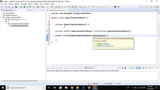The height and width of the screenshot is (90, 160).
Task: Click Collapse All in Package Explorer
Action: (28, 10)
